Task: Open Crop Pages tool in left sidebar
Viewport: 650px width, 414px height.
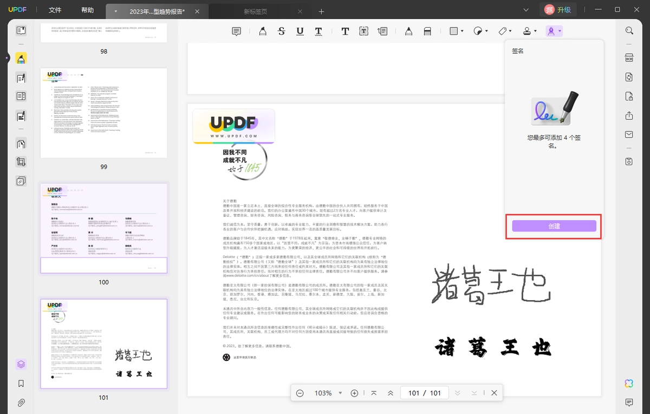Action: [x=21, y=161]
